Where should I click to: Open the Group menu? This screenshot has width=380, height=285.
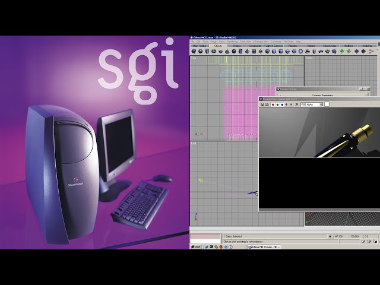214,42
